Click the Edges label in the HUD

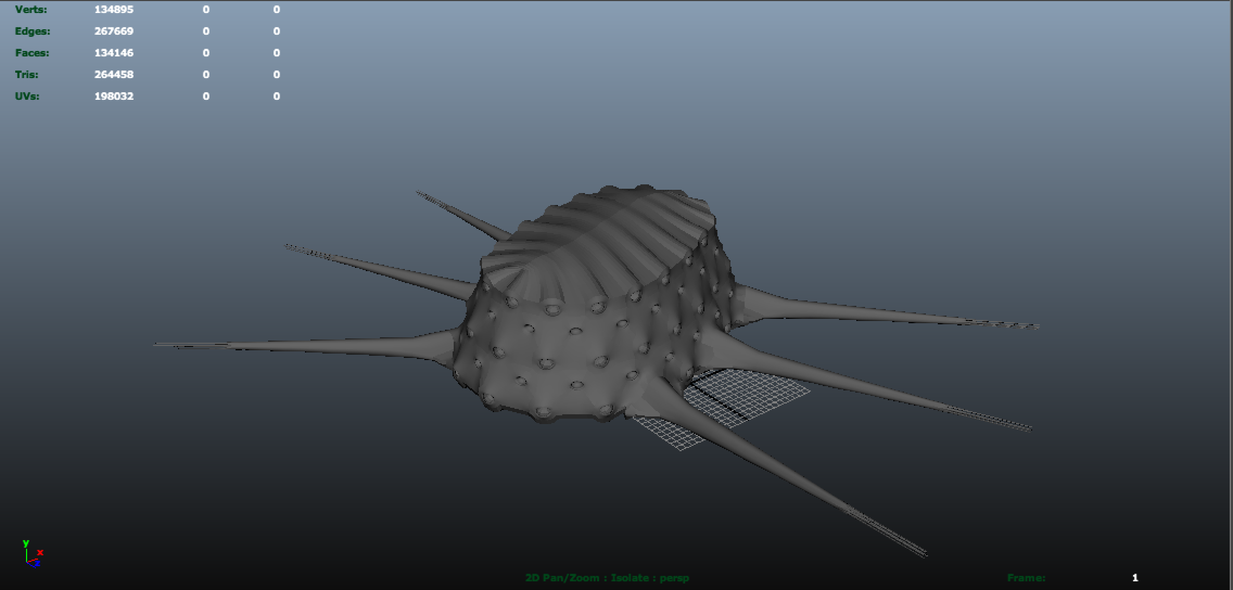point(33,31)
